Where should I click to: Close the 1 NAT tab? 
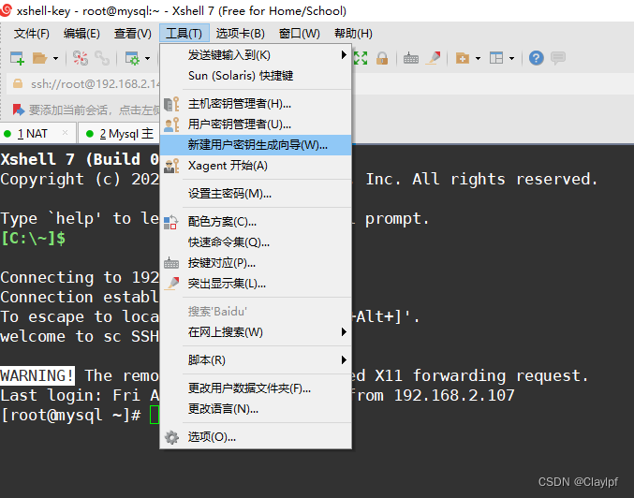(66, 133)
